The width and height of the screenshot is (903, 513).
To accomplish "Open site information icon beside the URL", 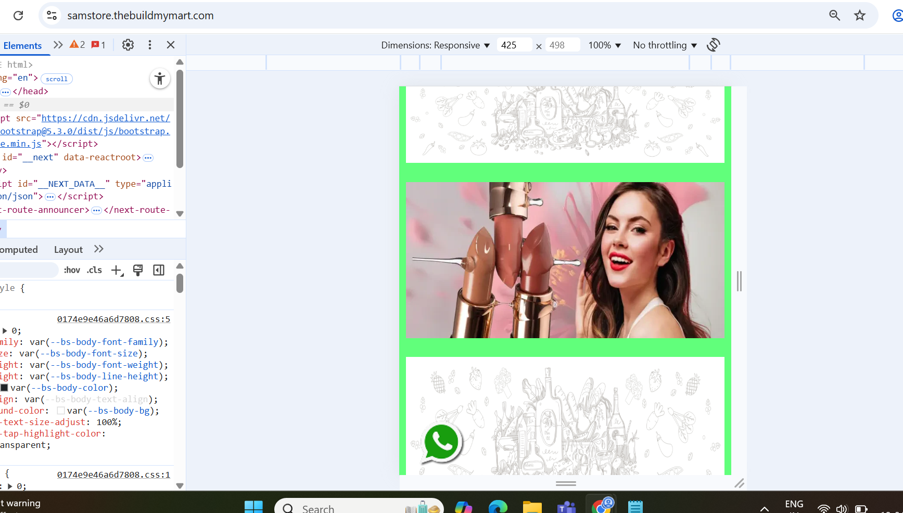I will pos(52,16).
